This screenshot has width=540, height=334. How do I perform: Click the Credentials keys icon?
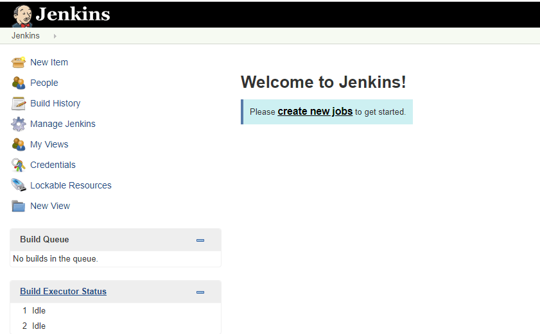[x=18, y=165]
